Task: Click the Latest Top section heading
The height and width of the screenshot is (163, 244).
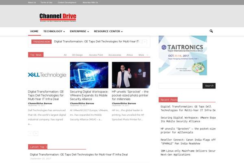Action: point(38,147)
